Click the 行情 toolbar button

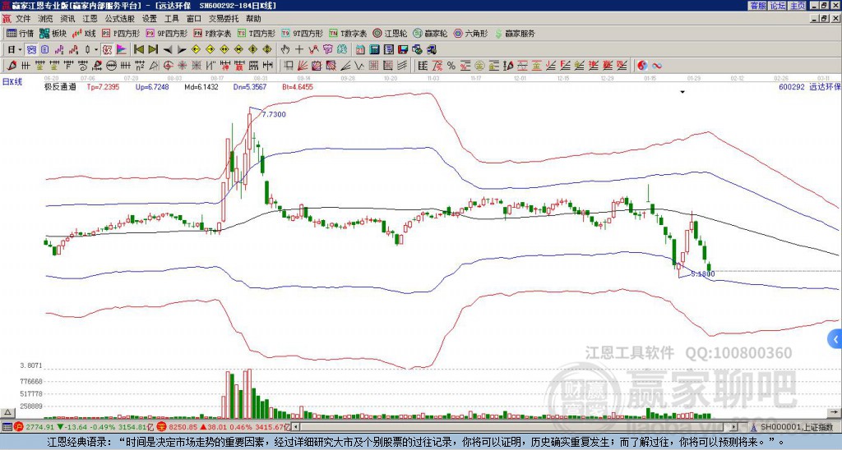point(21,33)
